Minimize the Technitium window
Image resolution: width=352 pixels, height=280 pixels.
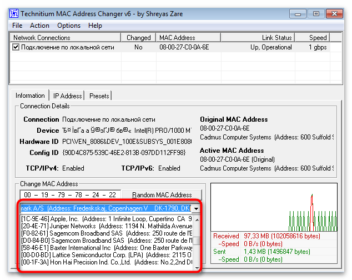[298, 14]
